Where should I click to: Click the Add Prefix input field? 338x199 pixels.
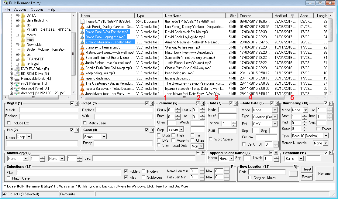227,110
